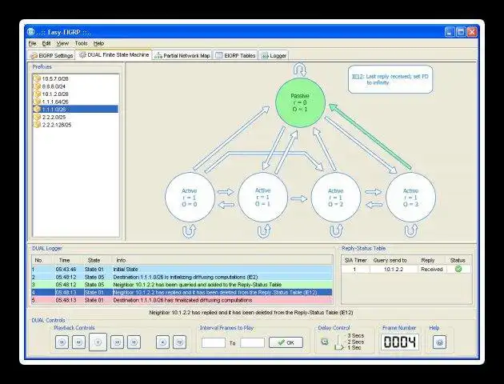504x384 pixels.
Task: Click the 'Received' cell in Reply-Status Table
Action: [x=432, y=270]
